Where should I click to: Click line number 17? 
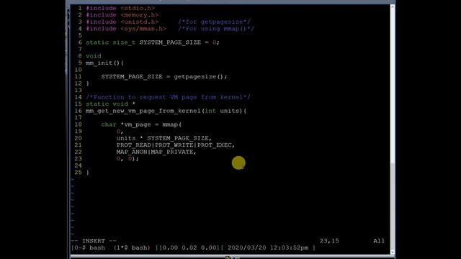[x=79, y=118]
